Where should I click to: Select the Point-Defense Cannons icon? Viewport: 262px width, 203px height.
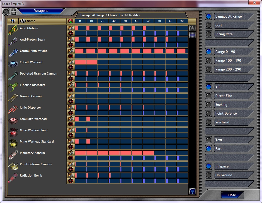point(13,166)
